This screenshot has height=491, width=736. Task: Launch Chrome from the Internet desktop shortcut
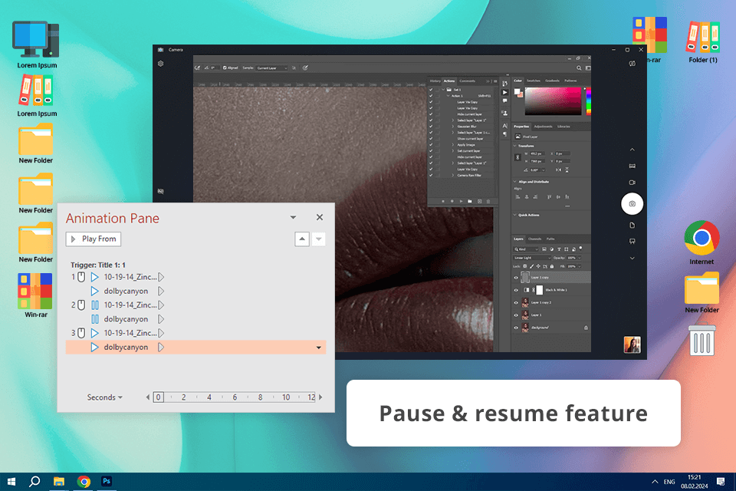tap(701, 238)
